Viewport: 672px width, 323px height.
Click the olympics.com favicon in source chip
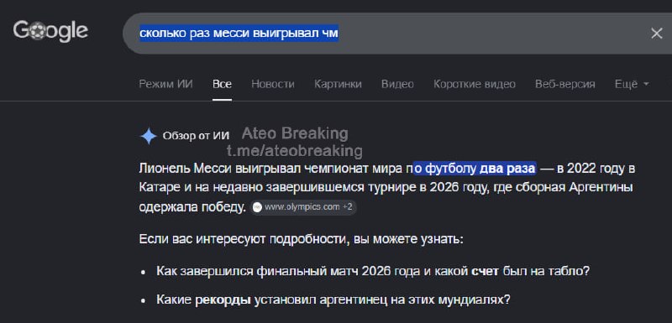click(257, 207)
